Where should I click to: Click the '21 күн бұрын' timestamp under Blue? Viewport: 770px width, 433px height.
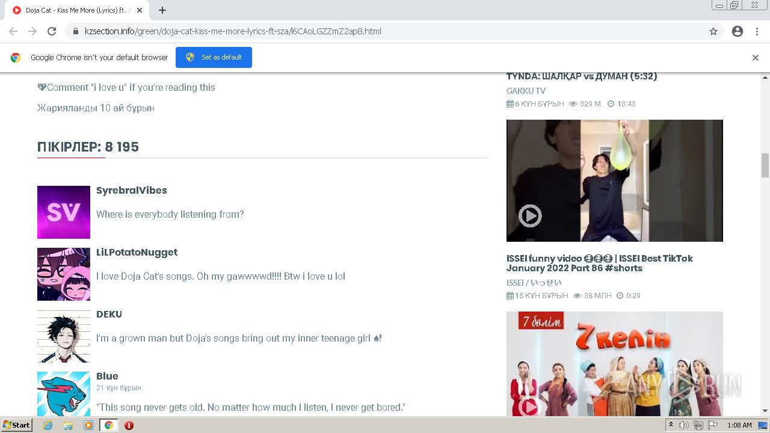point(119,388)
